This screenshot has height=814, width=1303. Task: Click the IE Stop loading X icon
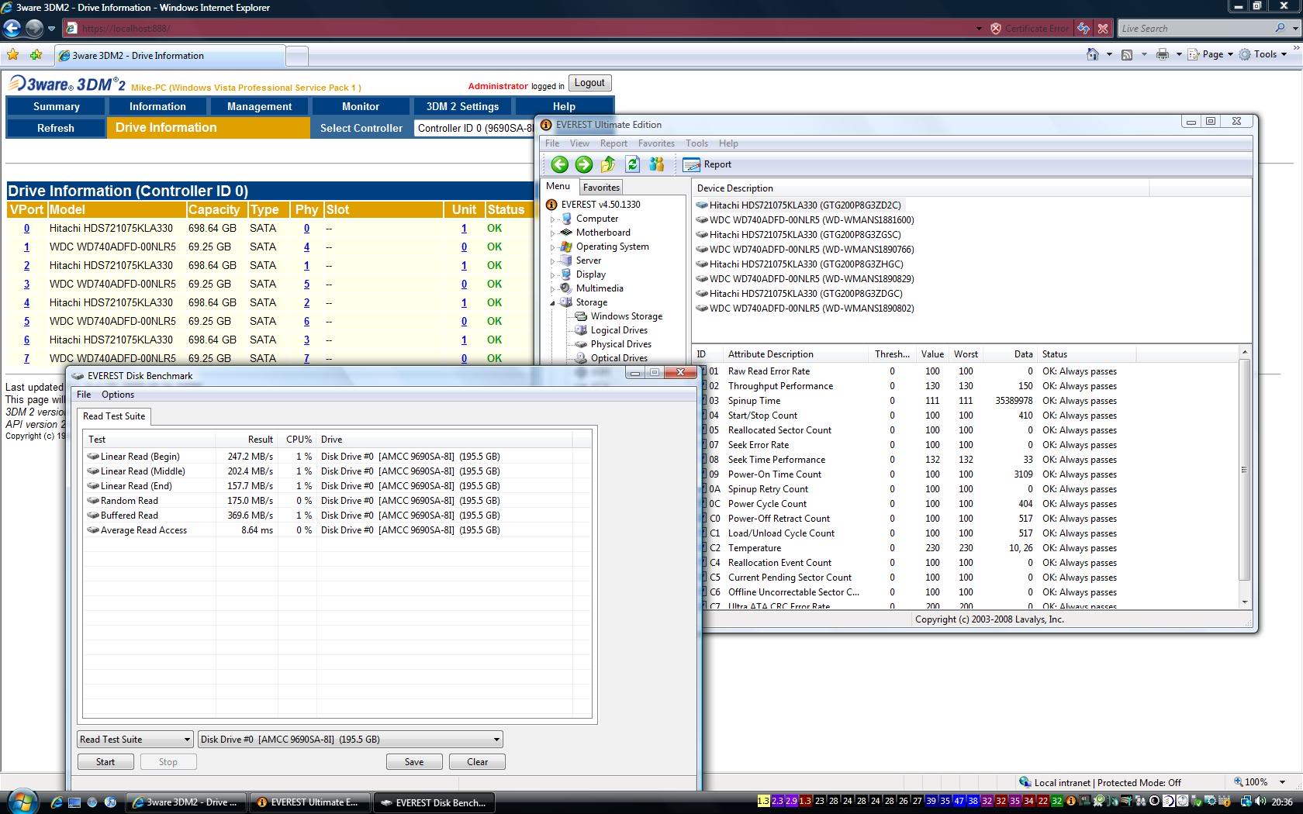[x=1103, y=29]
